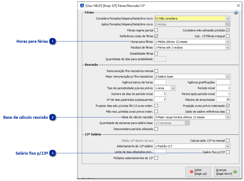Viewport: 244px width, 181px height.
Task: Open Considera Feriados/Véspera/Natal/Ano novo dropdown
Action: click(x=192, y=18)
